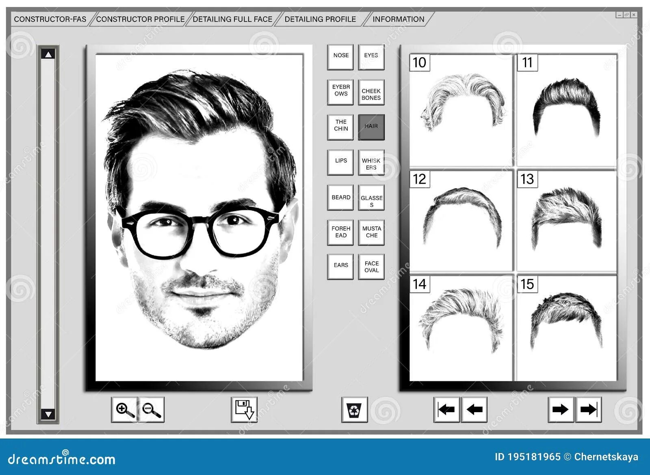Select the Eyes feature button
The image size is (650, 475).
(371, 57)
